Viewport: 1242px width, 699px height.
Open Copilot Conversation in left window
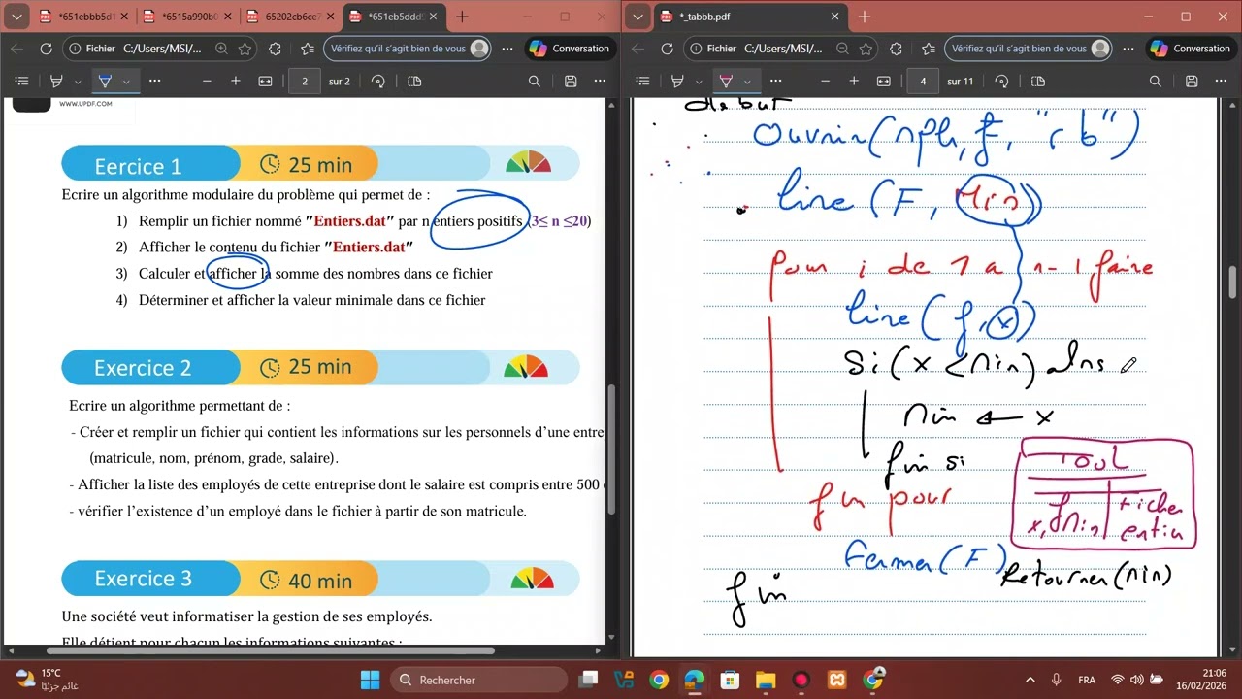(571, 49)
